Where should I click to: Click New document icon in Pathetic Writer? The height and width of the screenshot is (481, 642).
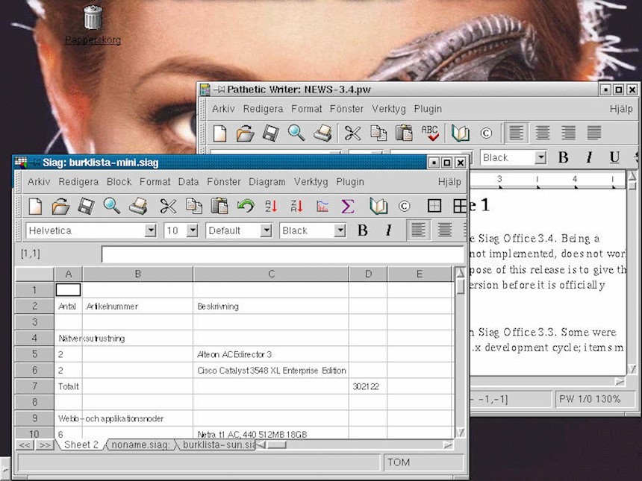[220, 133]
